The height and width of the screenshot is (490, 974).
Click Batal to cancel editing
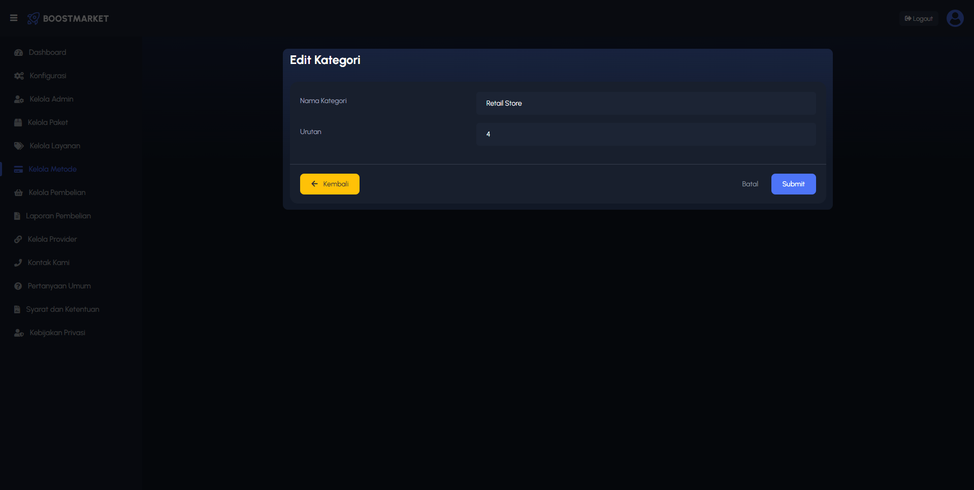pos(750,184)
